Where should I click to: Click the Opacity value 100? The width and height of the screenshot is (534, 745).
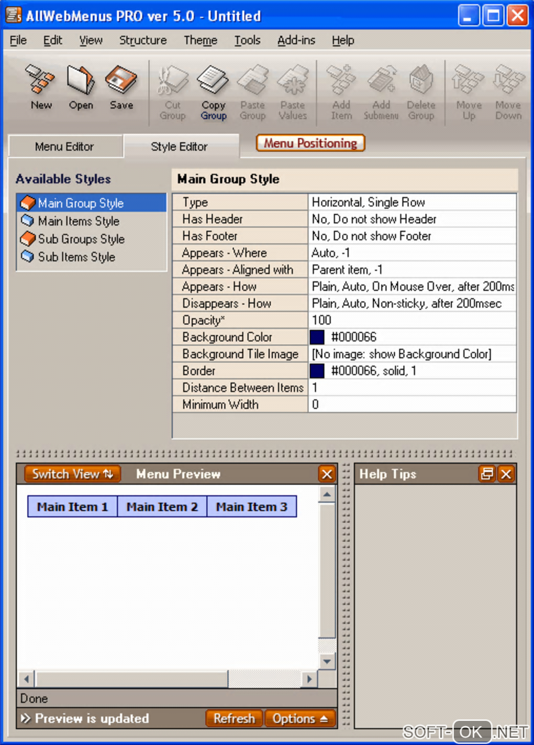click(x=412, y=320)
